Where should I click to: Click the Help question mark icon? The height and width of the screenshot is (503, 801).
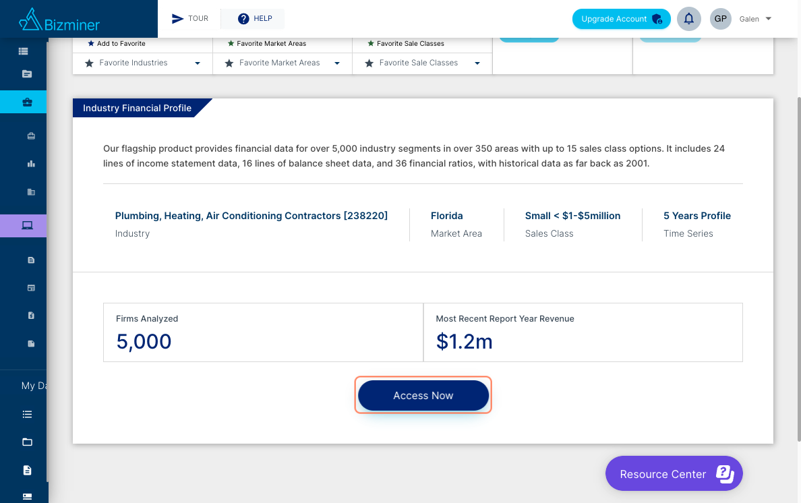click(243, 19)
